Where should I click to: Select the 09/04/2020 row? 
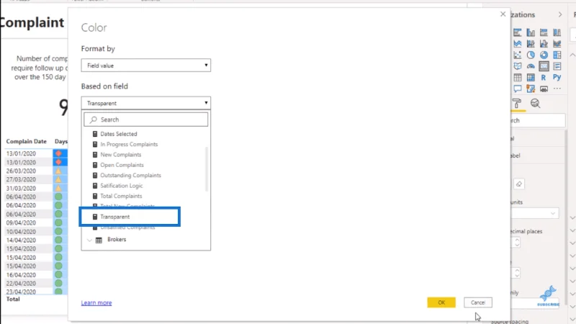click(x=21, y=222)
